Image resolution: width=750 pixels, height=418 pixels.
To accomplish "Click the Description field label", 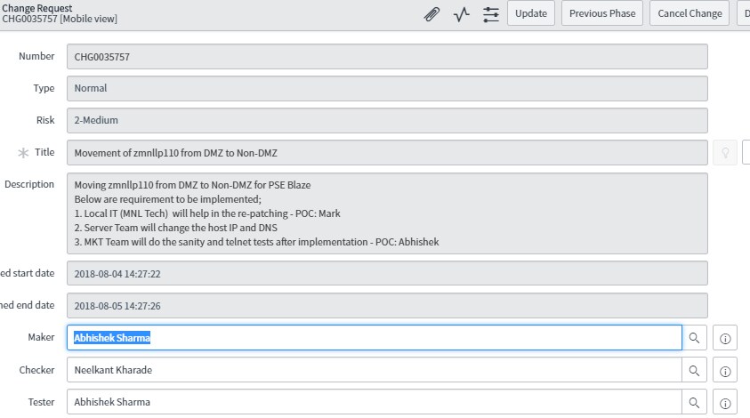I will coord(29,184).
